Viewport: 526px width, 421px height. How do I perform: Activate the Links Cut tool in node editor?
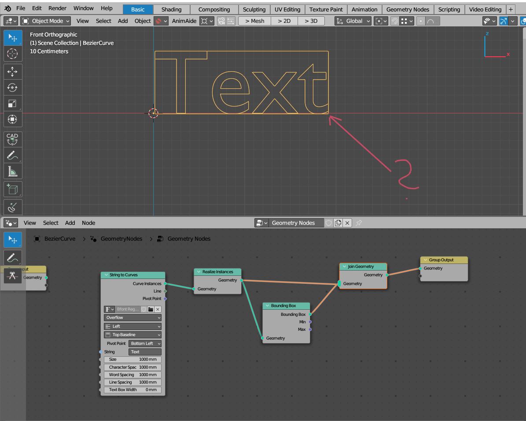coord(13,275)
